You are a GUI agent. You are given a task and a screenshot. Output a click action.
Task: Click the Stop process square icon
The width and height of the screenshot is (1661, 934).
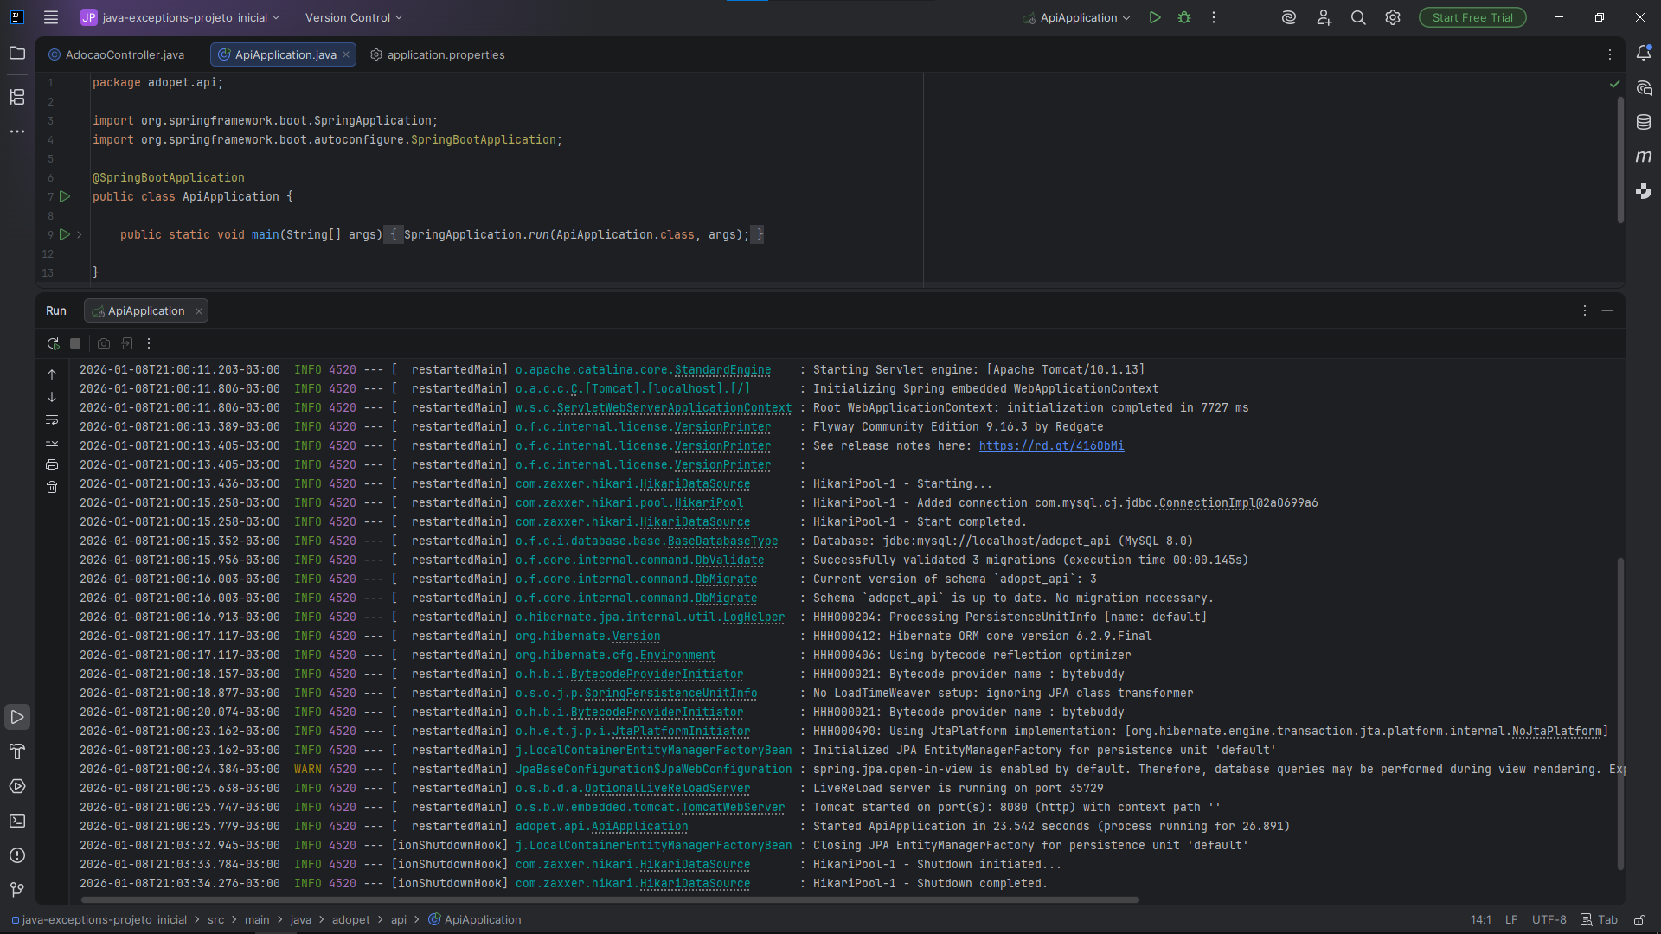(x=75, y=343)
